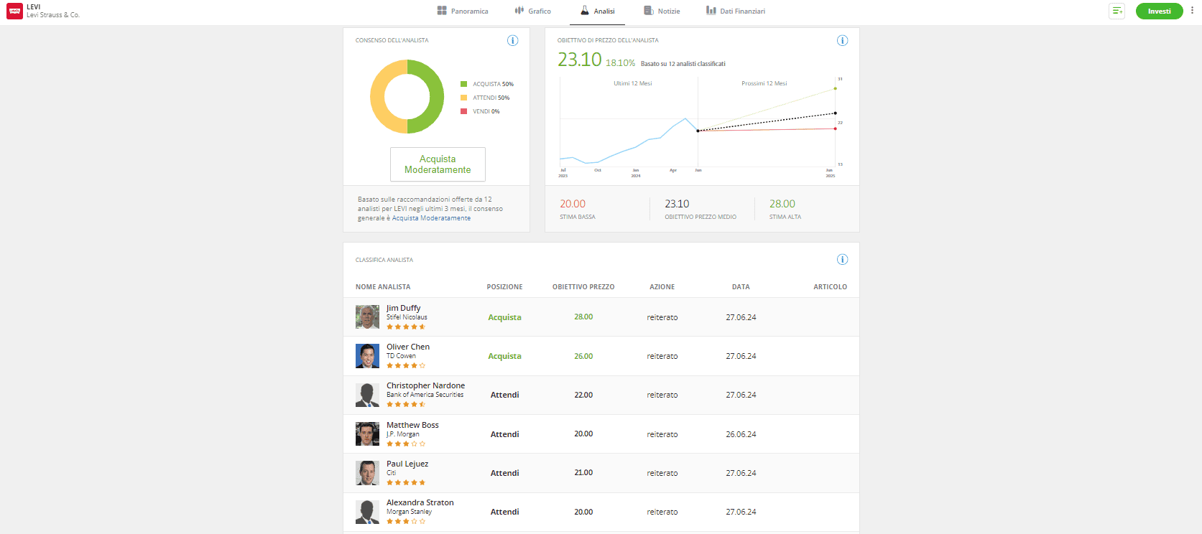Click Oliver Chen's Acquista position
The height and width of the screenshot is (534, 1202).
(x=505, y=356)
